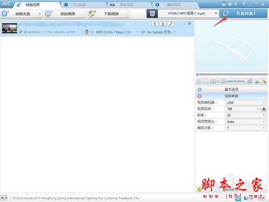Click the volume speaker icon under preview

223,81
